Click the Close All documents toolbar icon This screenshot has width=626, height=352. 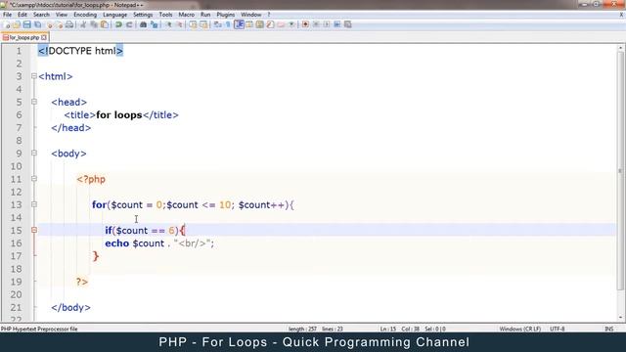pyautogui.click(x=59, y=24)
